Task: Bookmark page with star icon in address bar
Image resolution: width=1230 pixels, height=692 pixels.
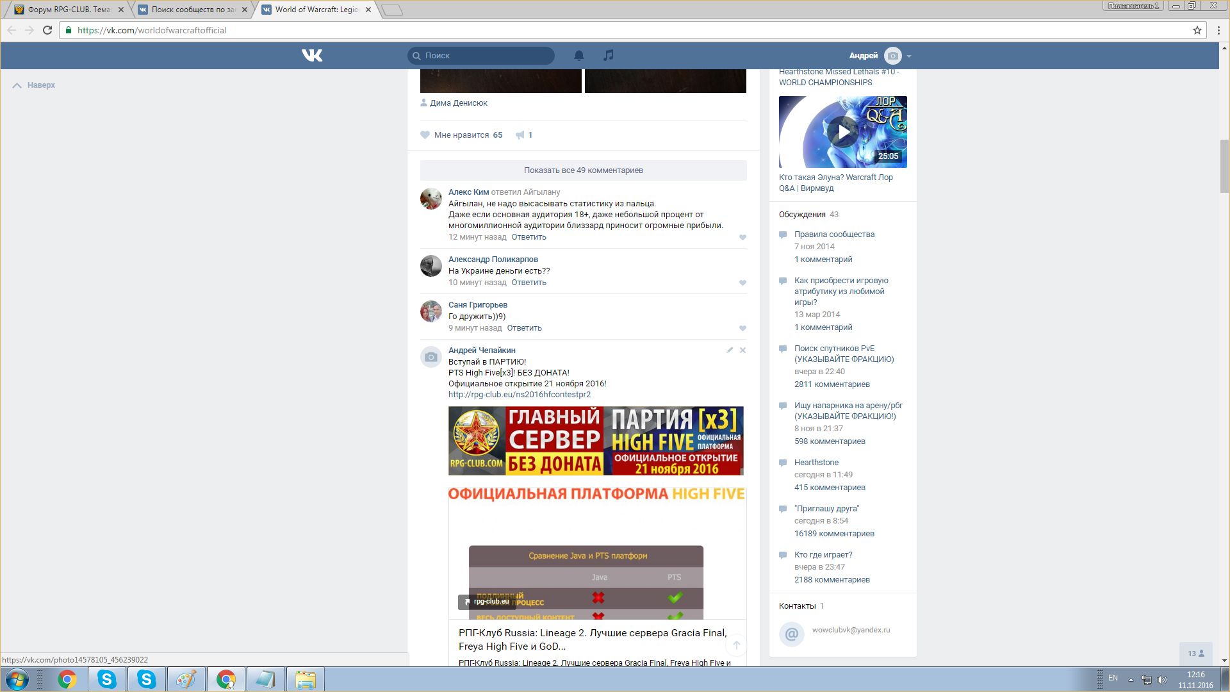Action: (x=1197, y=30)
